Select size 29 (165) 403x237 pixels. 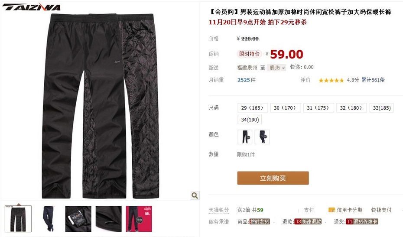253,108
